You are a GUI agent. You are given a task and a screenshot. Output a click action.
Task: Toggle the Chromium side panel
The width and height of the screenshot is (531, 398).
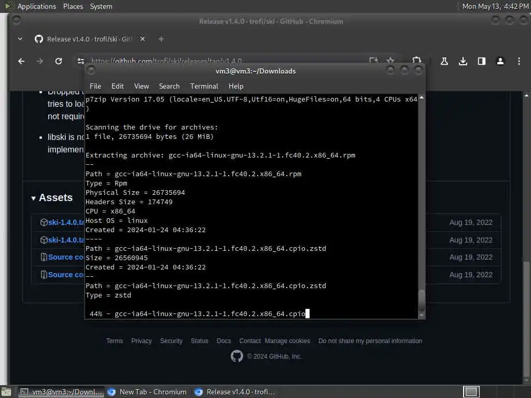coord(482,61)
